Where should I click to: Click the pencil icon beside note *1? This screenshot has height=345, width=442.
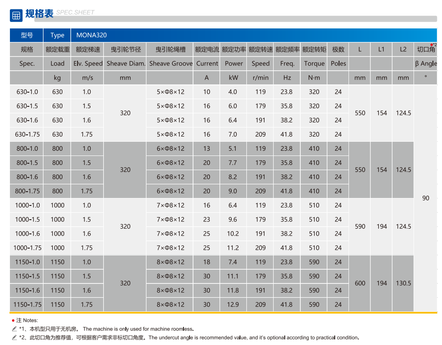[x=15, y=329]
